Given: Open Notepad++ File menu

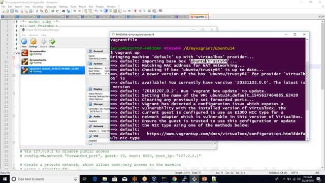Looking at the screenshot, I should pos(3,7).
